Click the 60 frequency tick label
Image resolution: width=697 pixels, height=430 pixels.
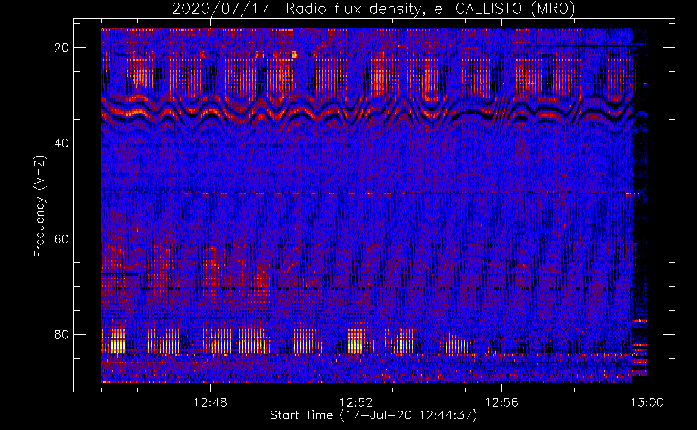click(62, 239)
